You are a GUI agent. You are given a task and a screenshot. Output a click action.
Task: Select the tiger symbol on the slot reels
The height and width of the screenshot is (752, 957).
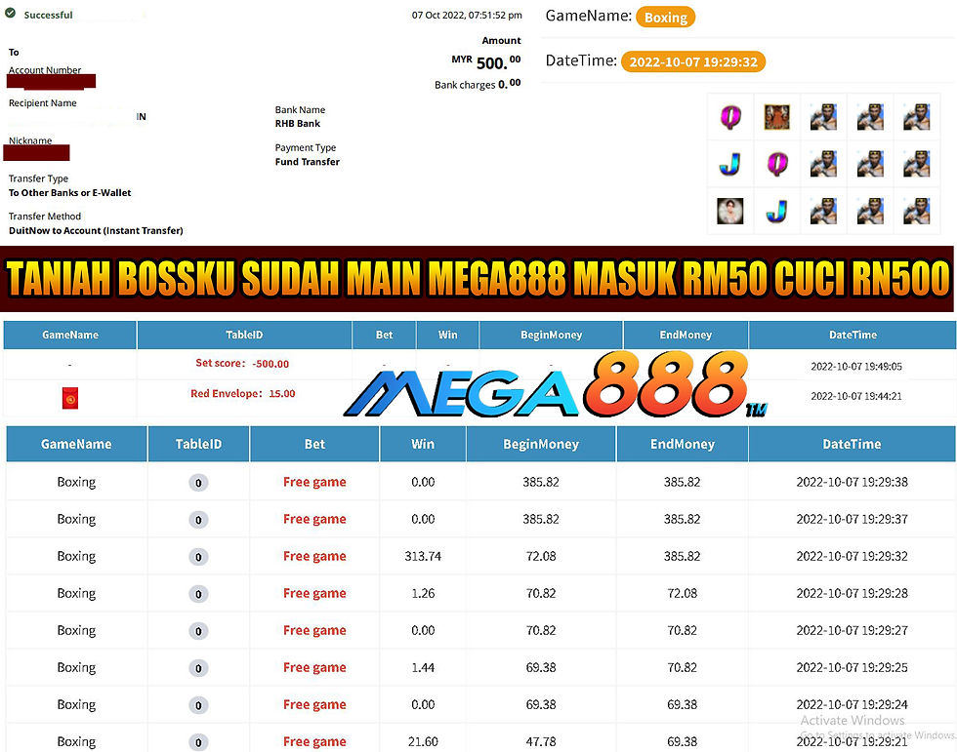click(777, 116)
